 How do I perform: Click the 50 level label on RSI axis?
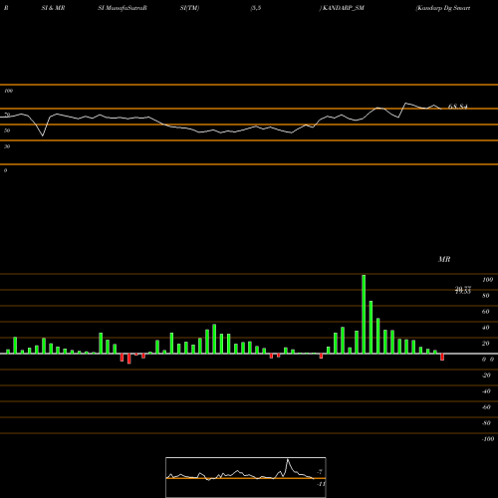pos(7,130)
